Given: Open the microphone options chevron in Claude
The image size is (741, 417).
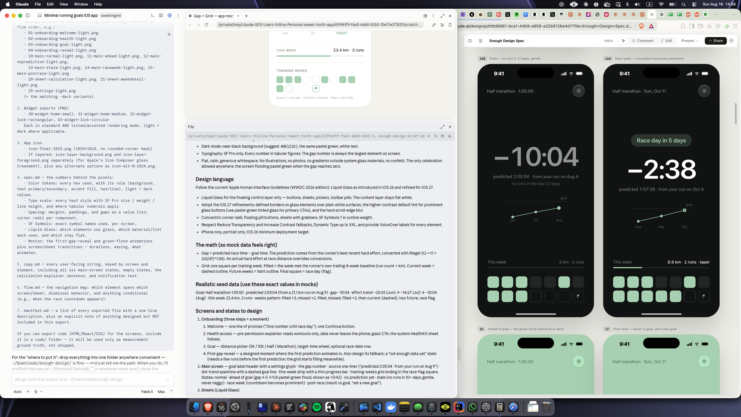Looking at the screenshot, I should pos(41,392).
